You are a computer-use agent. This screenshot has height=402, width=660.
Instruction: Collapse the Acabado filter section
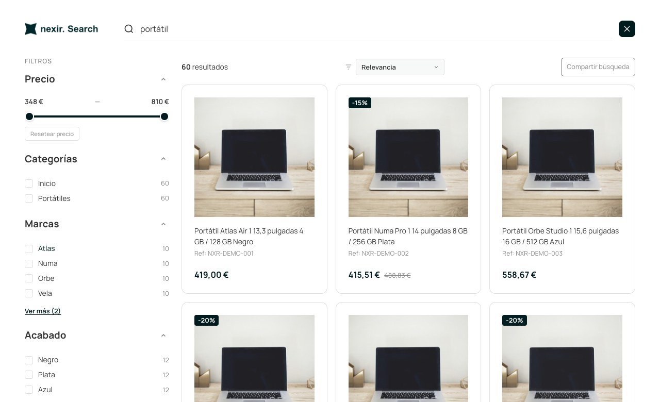click(x=163, y=336)
